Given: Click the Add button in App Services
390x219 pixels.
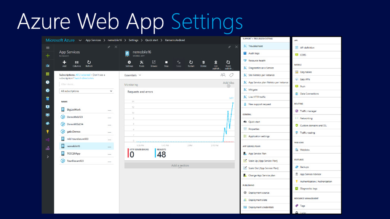Looking at the screenshot, I should tap(64, 63).
